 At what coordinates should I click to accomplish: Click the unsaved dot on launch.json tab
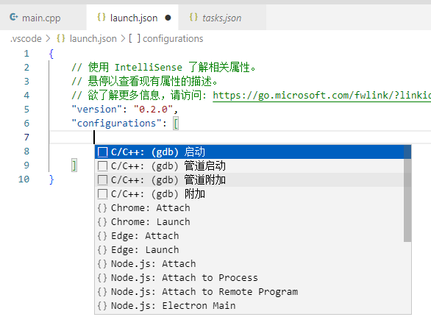point(168,18)
